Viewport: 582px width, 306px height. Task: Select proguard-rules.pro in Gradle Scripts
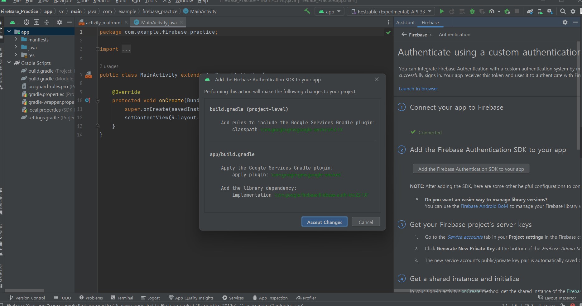tap(48, 86)
